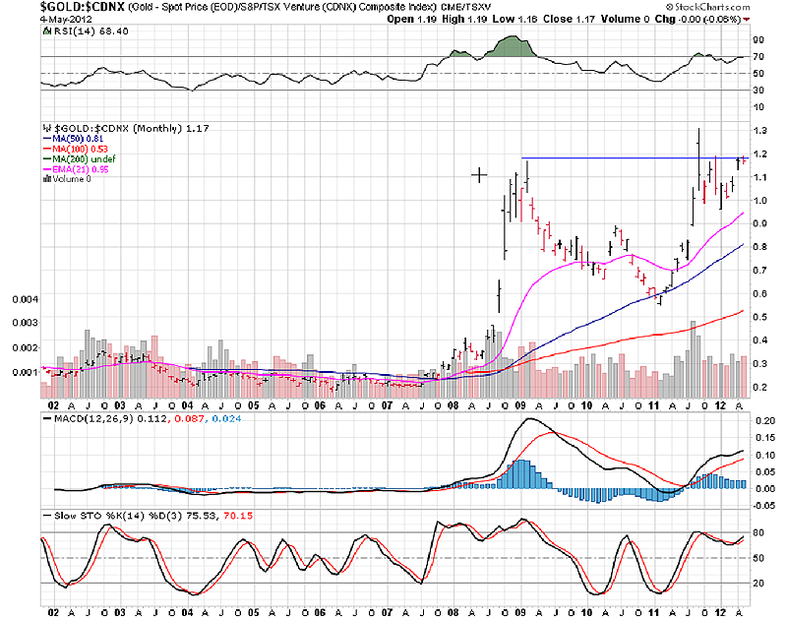Screen dimensions: 787x619
Task: Click the 0.001 volume axis label
Action: click(x=26, y=372)
